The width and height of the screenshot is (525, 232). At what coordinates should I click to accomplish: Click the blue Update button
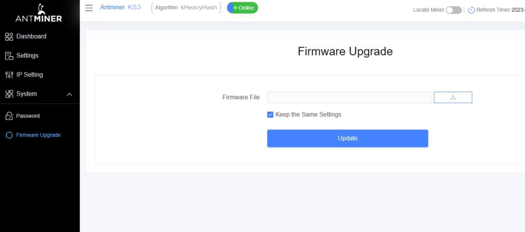348,138
